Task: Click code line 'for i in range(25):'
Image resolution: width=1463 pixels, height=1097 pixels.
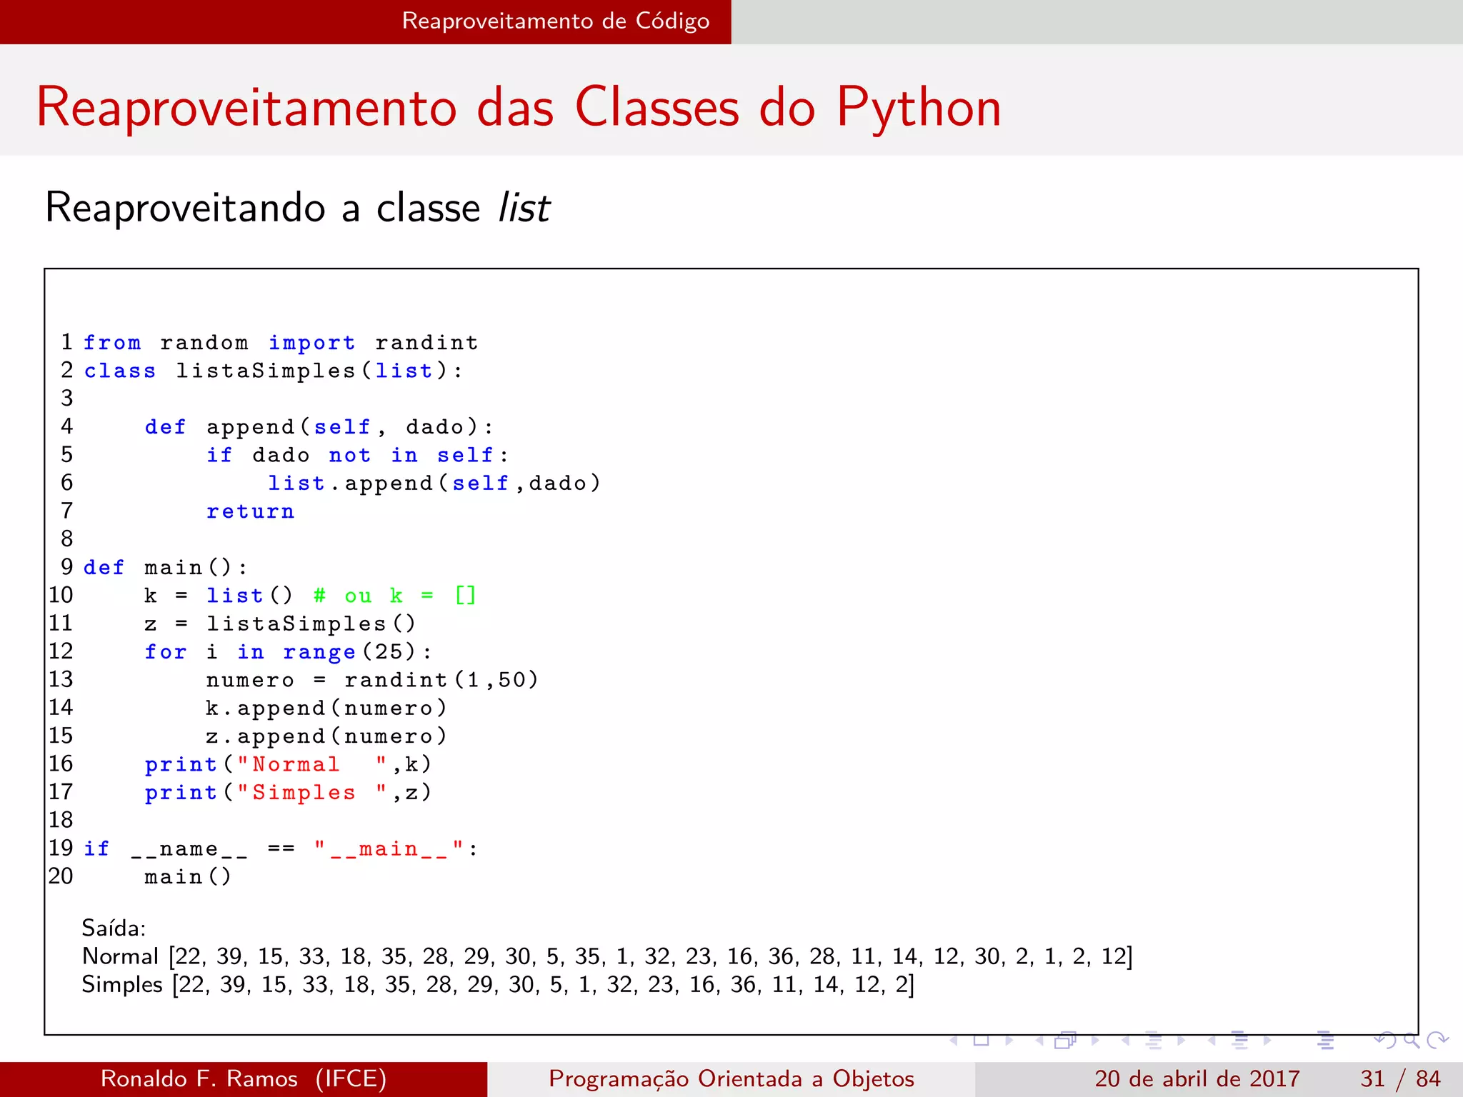Action: click(289, 652)
